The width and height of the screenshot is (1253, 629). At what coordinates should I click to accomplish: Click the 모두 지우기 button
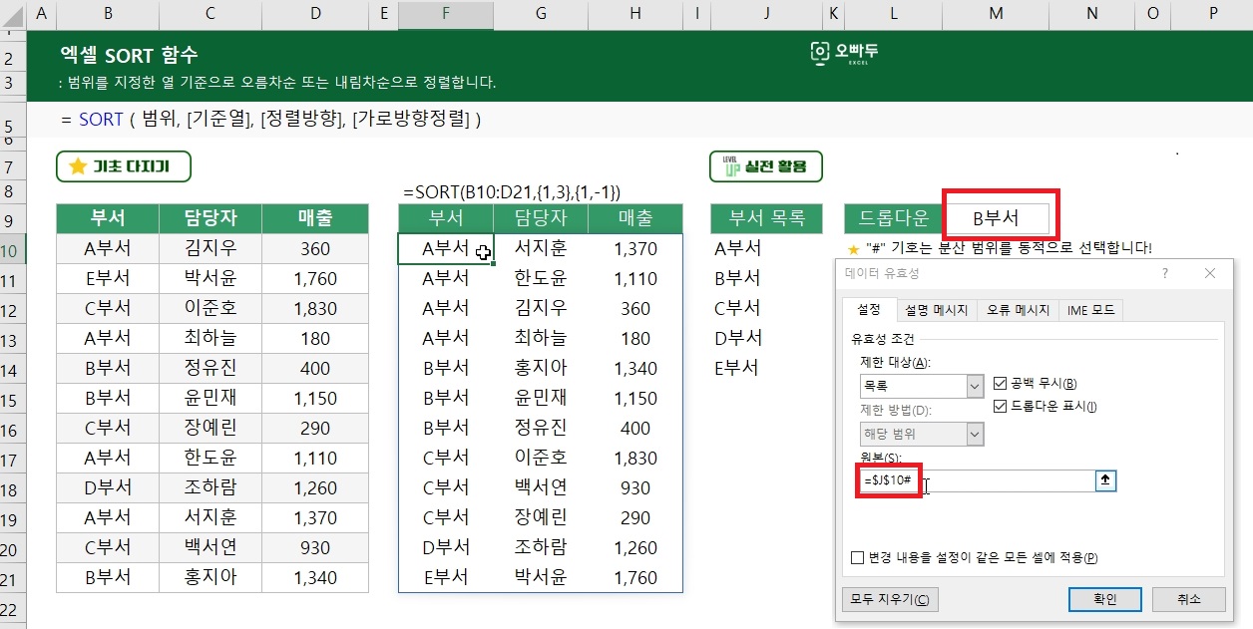[x=890, y=599]
